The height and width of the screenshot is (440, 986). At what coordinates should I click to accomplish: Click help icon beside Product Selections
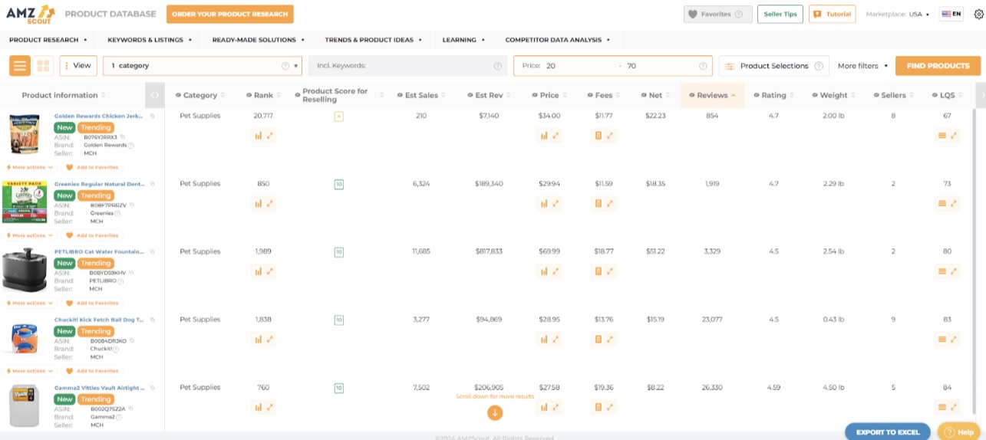[x=820, y=66]
